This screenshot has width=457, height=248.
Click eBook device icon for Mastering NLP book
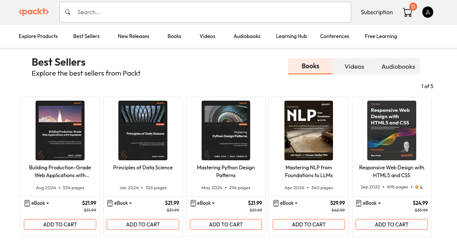276,203
